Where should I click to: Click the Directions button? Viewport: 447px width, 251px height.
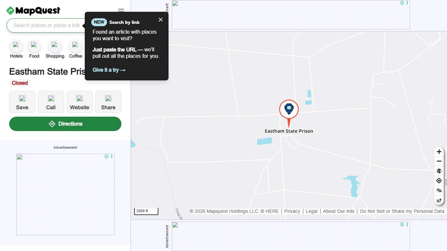[65, 124]
